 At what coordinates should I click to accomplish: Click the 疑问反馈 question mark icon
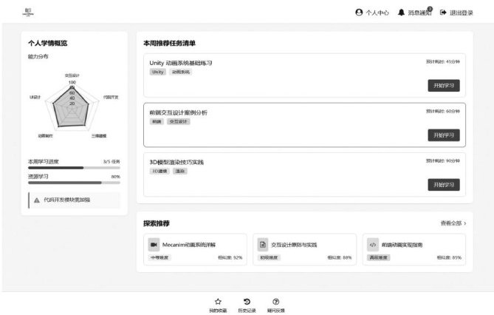click(x=275, y=302)
